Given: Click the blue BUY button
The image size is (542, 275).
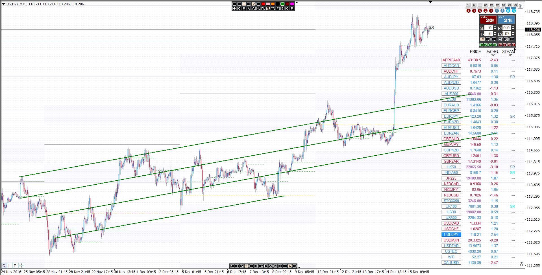Looking at the screenshot, I should [506, 20].
